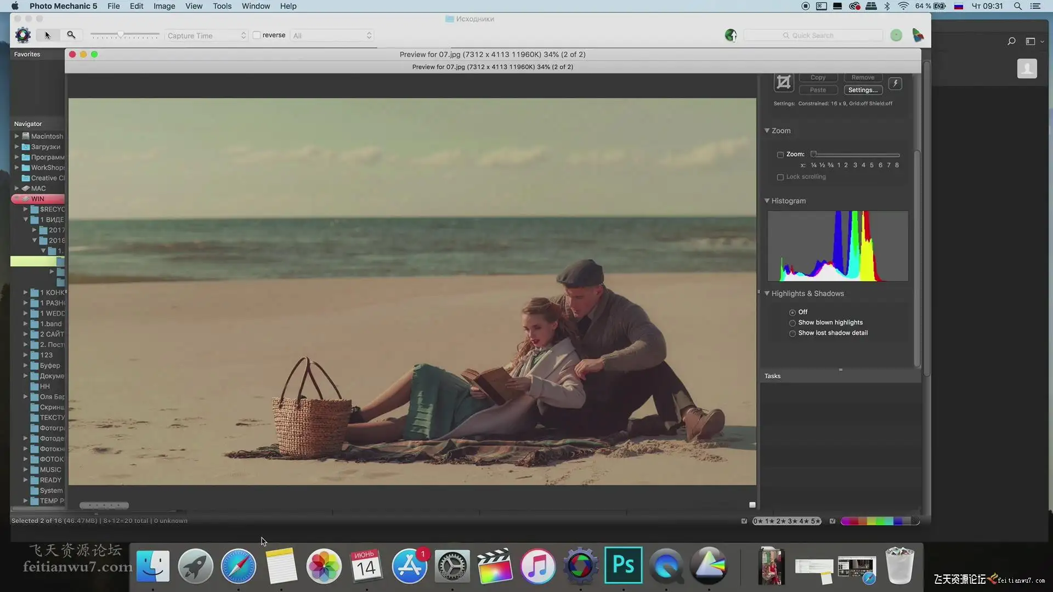
Task: Open the Image menu
Action: point(164,6)
